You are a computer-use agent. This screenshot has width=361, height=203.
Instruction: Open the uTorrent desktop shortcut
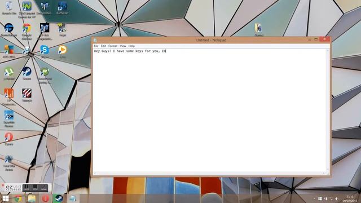[x=9, y=74]
